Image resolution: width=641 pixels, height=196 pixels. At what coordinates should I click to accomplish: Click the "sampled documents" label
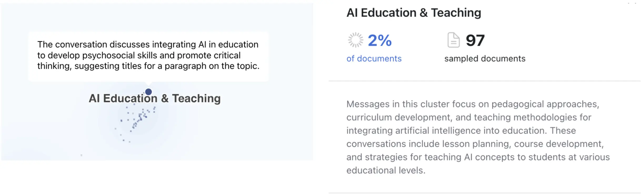[x=485, y=58]
